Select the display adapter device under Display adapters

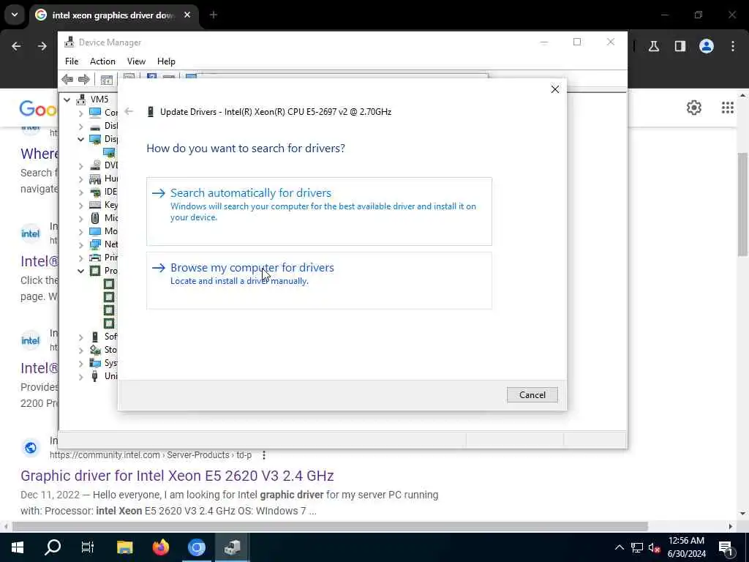tap(110, 152)
